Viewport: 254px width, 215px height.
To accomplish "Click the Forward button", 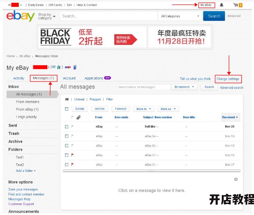I will [x=121, y=109].
